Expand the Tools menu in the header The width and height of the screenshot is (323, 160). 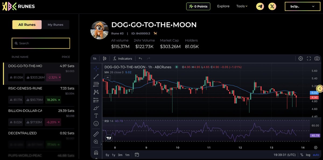(x=241, y=6)
